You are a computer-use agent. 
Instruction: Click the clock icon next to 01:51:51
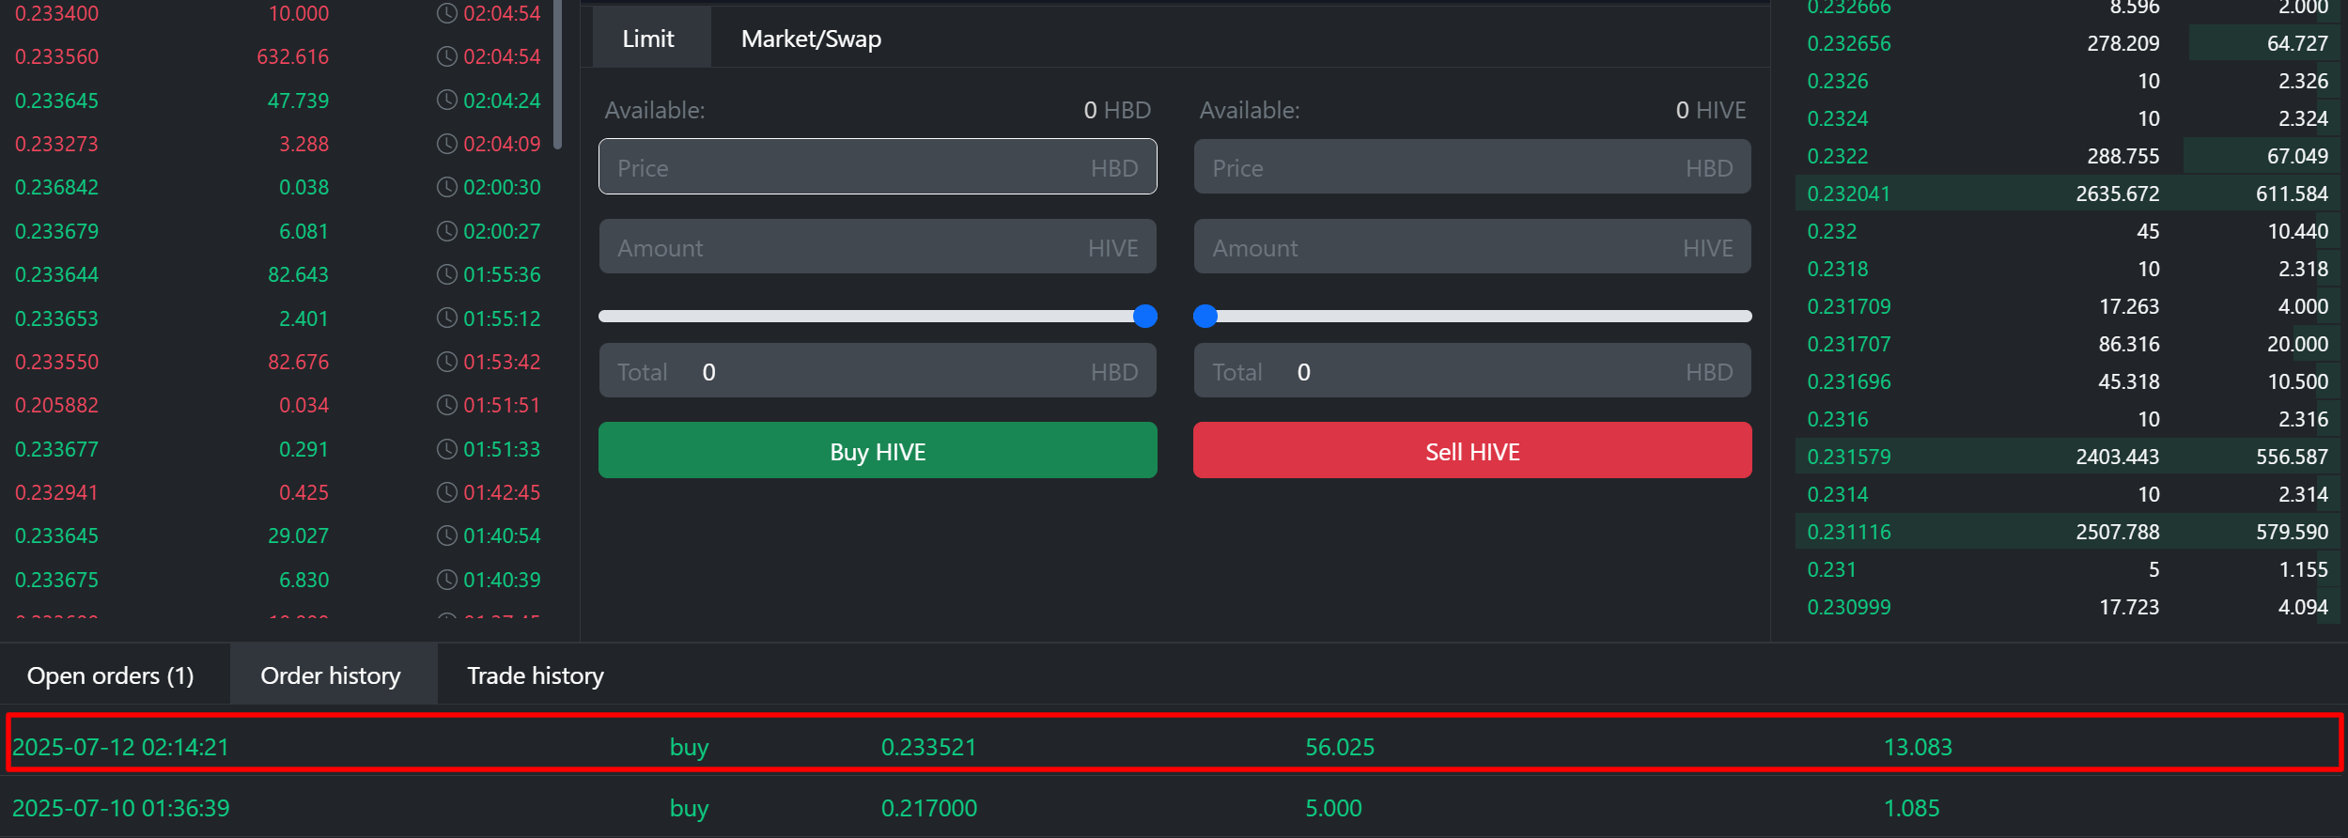click(447, 405)
